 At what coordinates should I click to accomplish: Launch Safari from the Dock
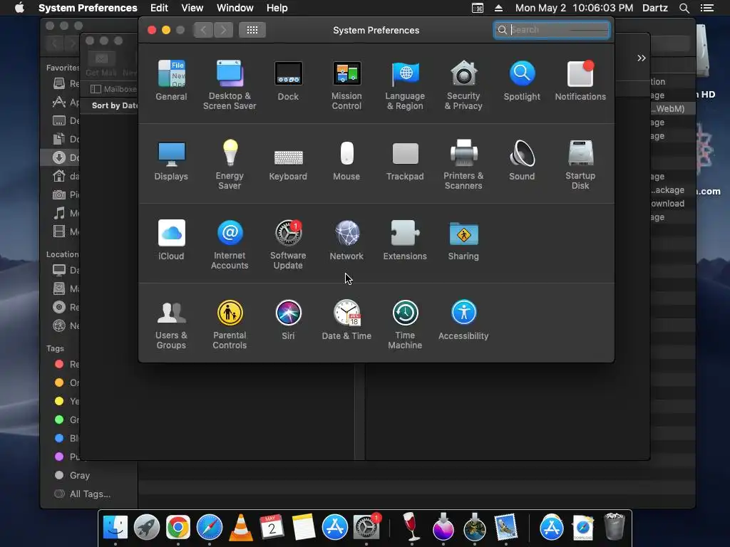(x=210, y=528)
